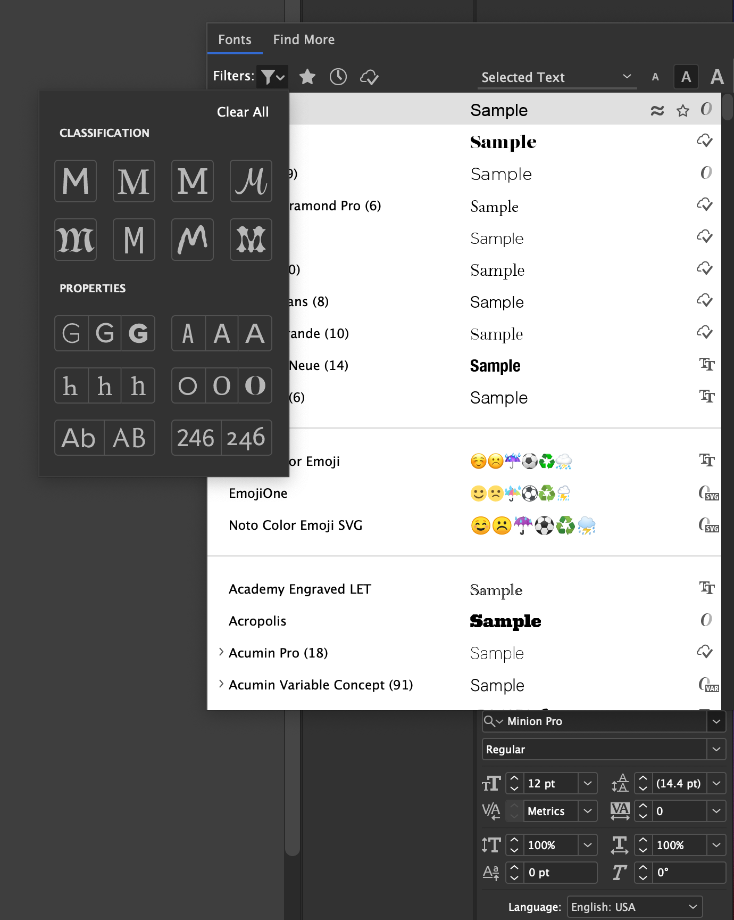Show activated fonts cloud filter

point(369,77)
